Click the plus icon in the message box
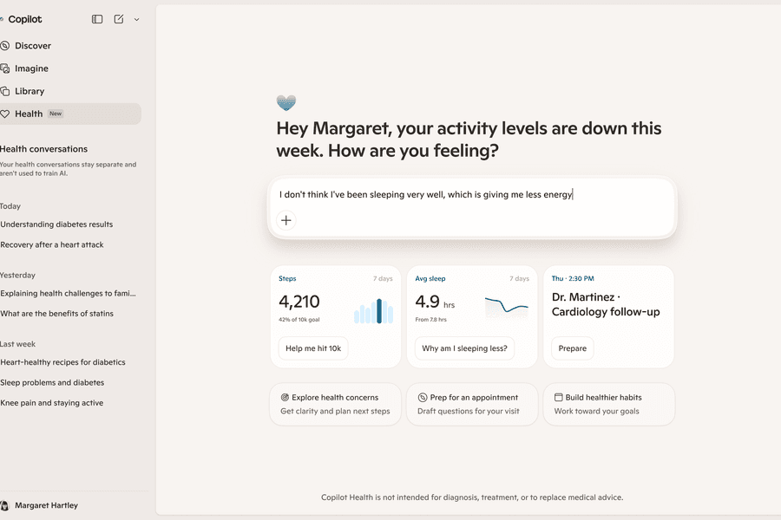The height and width of the screenshot is (520, 781). point(285,220)
